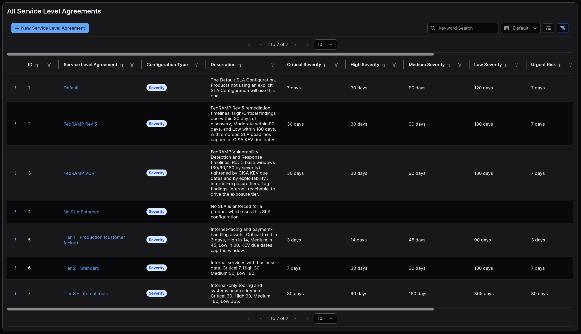The height and width of the screenshot is (334, 581).
Task: Go to previous page in top paginator
Action: [x=261, y=44]
